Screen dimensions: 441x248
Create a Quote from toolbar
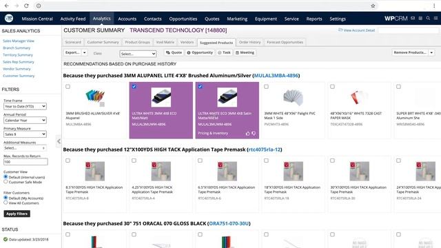coord(174,52)
